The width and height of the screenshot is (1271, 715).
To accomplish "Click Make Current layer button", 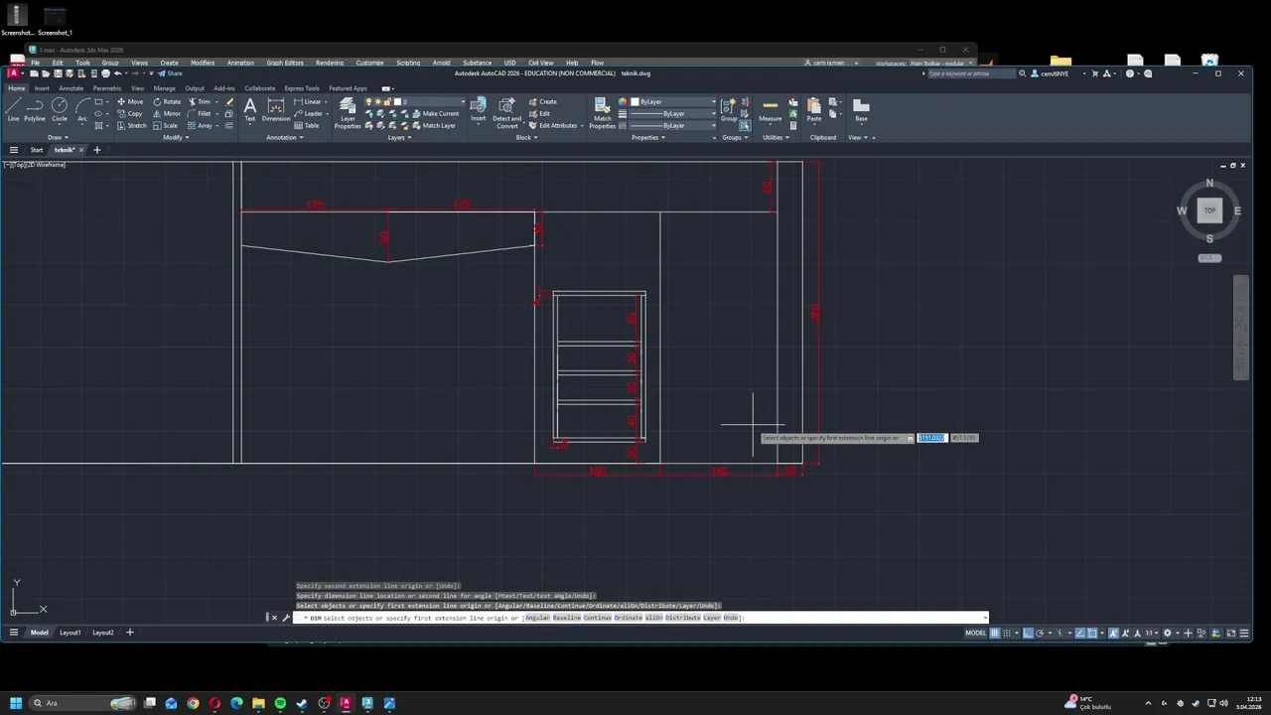I will pos(435,113).
